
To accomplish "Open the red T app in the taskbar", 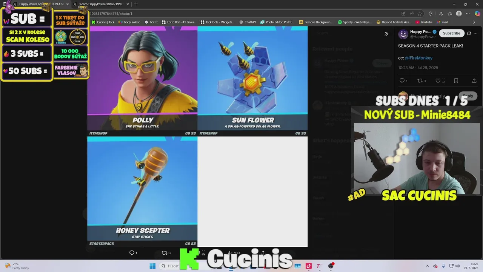I will click(x=319, y=266).
